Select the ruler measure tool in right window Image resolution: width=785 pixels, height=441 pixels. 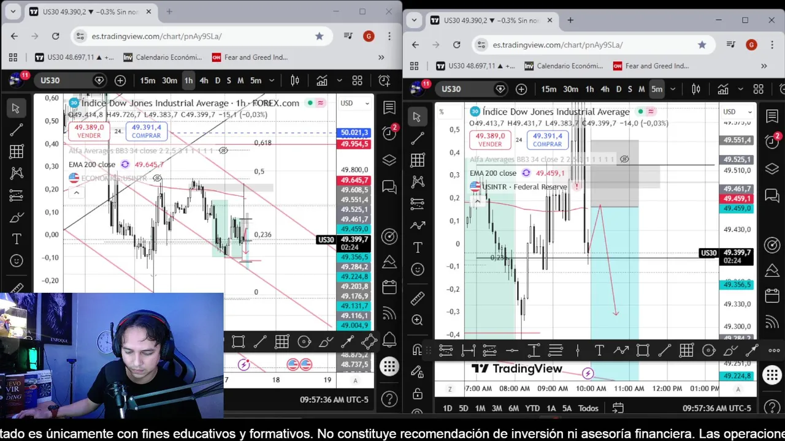[418, 298]
